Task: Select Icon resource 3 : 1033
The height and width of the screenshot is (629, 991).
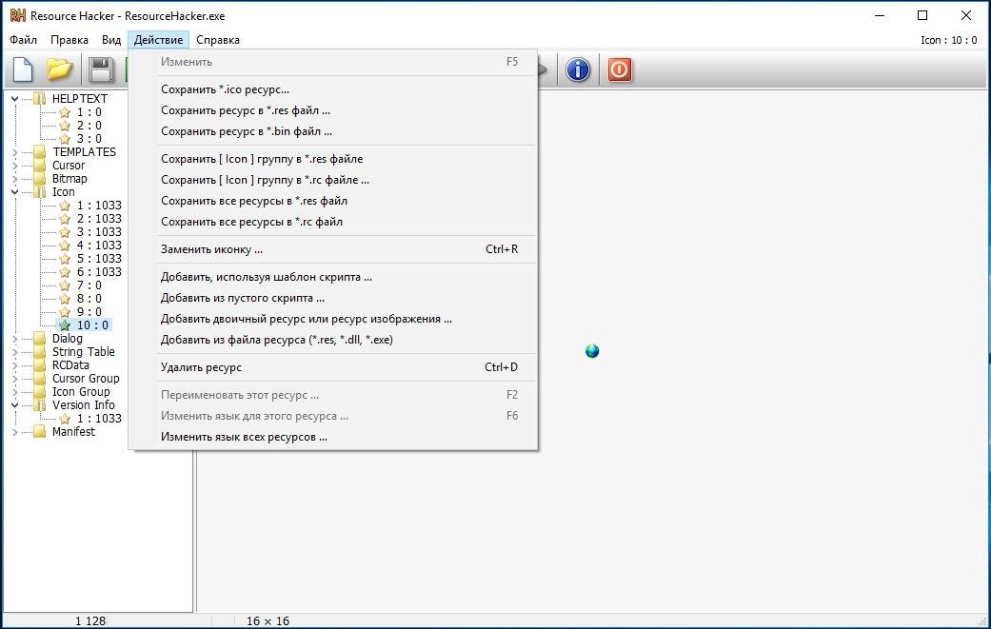Action: [99, 232]
